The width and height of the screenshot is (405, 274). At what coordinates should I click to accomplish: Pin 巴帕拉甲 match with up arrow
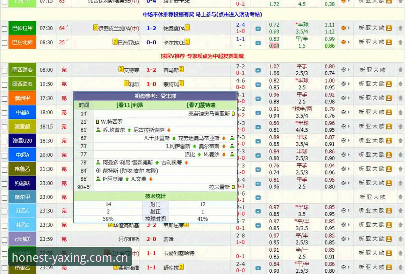click(400, 28)
